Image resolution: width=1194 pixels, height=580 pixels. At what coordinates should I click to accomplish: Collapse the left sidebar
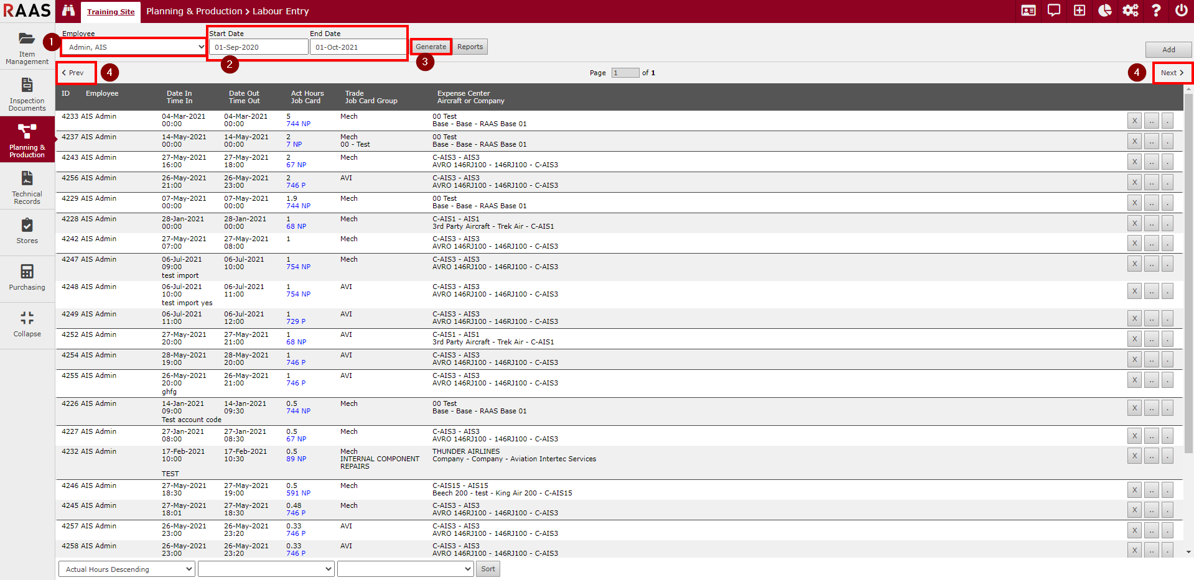[27, 324]
